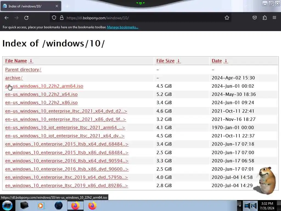Screen dimensions: 281x211
Task: Open the Firefox hamburger menu
Action: click(274, 18)
